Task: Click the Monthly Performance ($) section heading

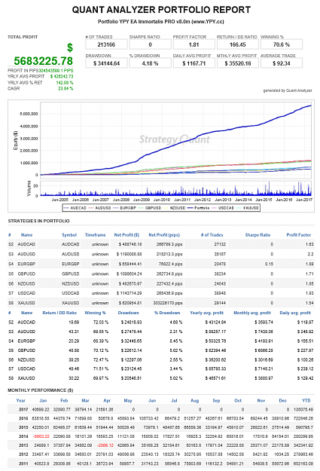Action: pyautogui.click(x=41, y=390)
